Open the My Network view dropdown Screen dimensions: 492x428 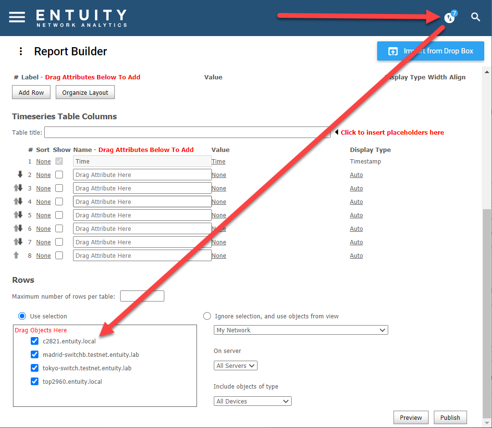(x=301, y=330)
